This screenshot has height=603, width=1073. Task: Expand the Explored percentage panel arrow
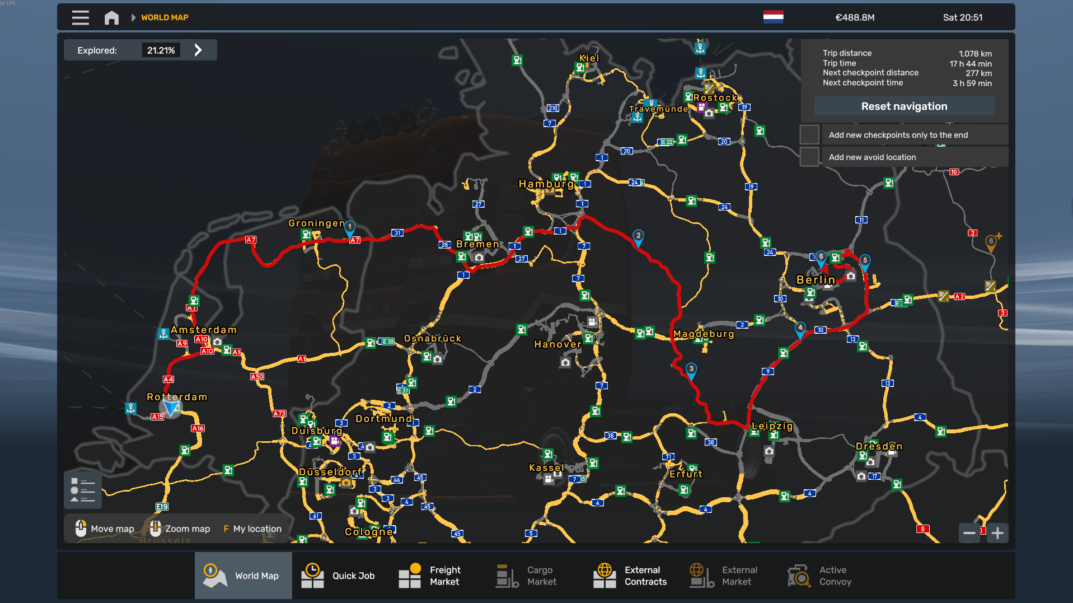pos(198,50)
